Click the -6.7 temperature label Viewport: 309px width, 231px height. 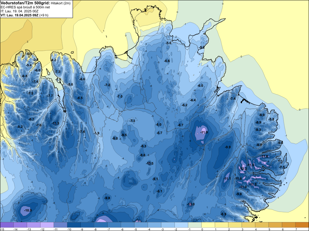point(159,133)
